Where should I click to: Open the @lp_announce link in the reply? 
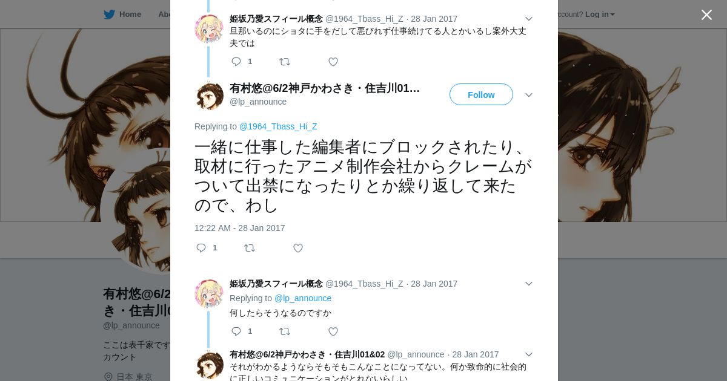click(303, 298)
